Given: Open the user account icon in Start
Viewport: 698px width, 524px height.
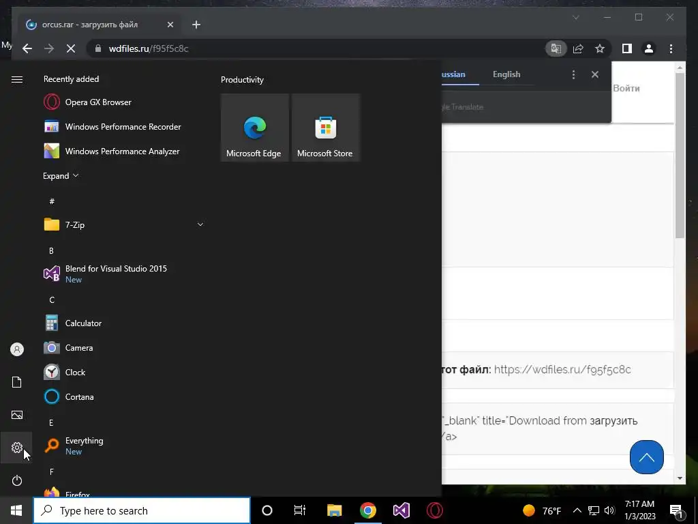Looking at the screenshot, I should [17, 349].
